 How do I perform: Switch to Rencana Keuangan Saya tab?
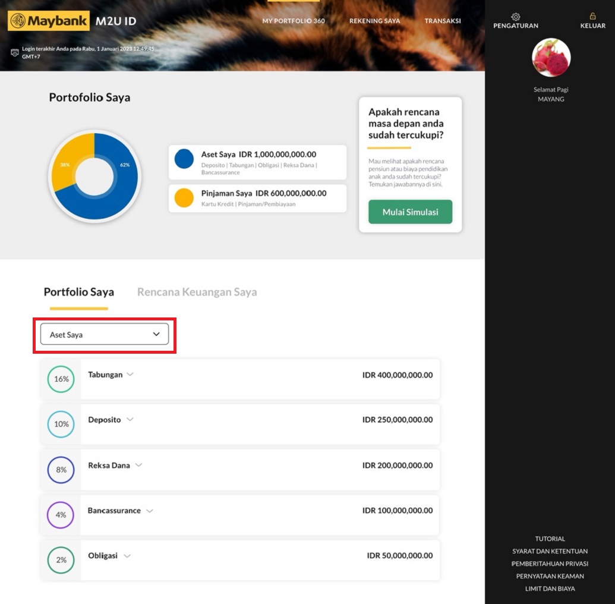pos(197,292)
